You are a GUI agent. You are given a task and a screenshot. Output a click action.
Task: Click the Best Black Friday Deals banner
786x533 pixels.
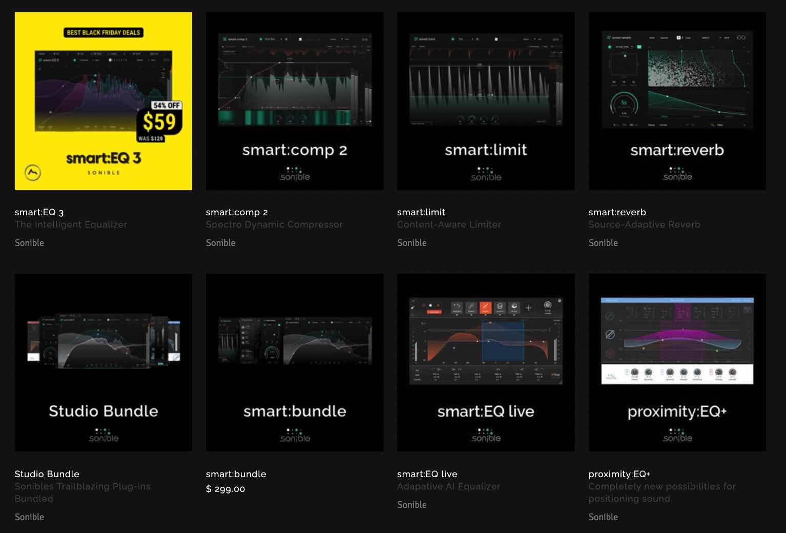(104, 32)
